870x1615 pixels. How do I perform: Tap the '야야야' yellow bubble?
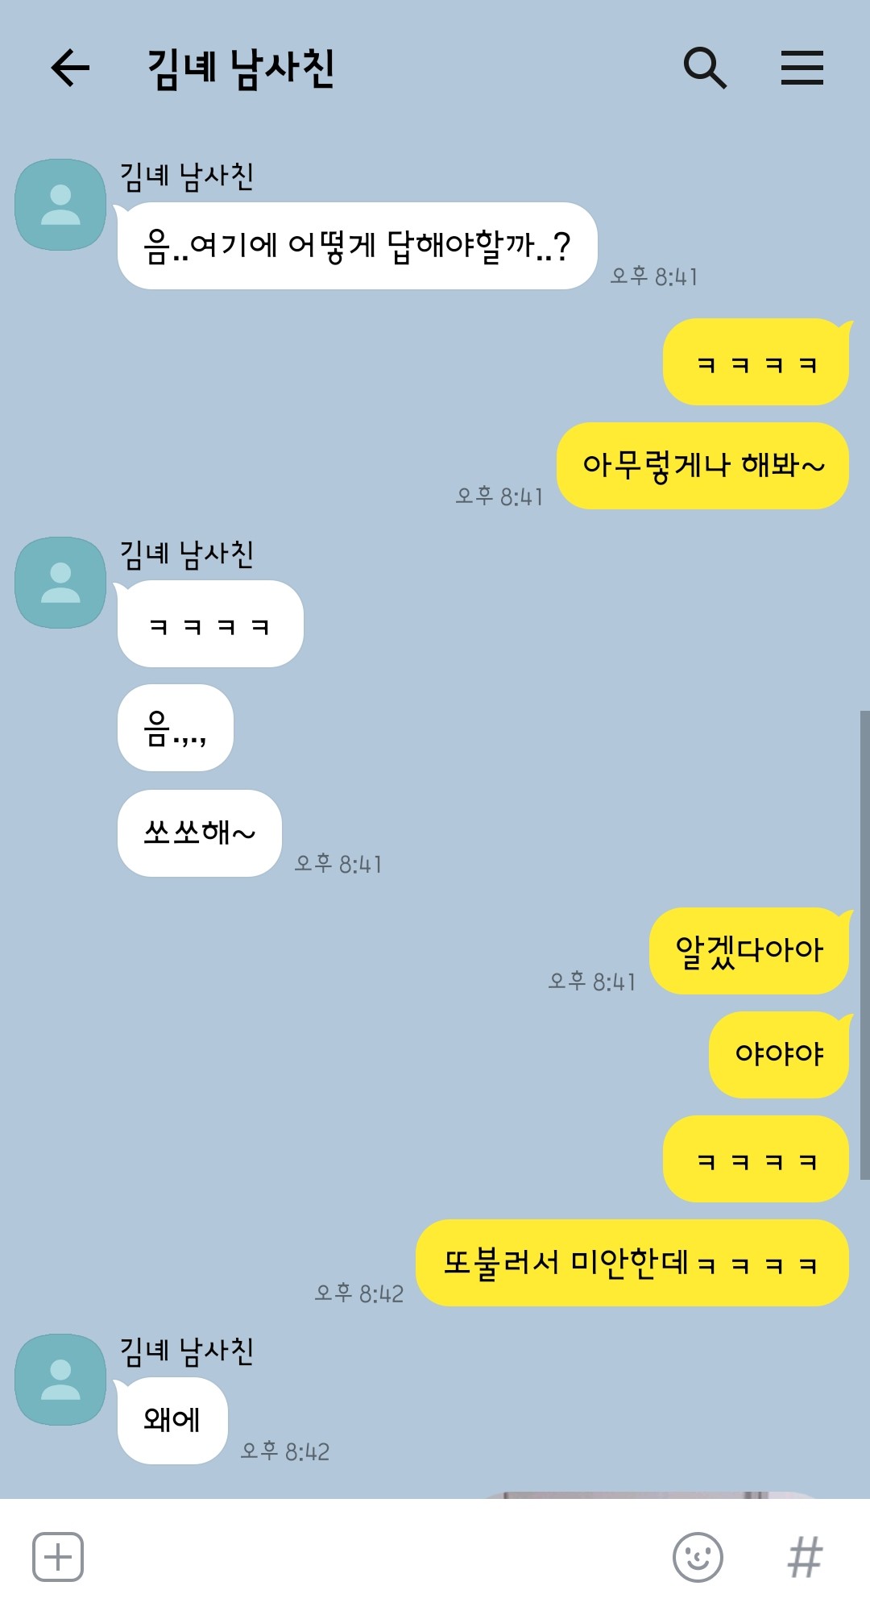[x=779, y=1055]
